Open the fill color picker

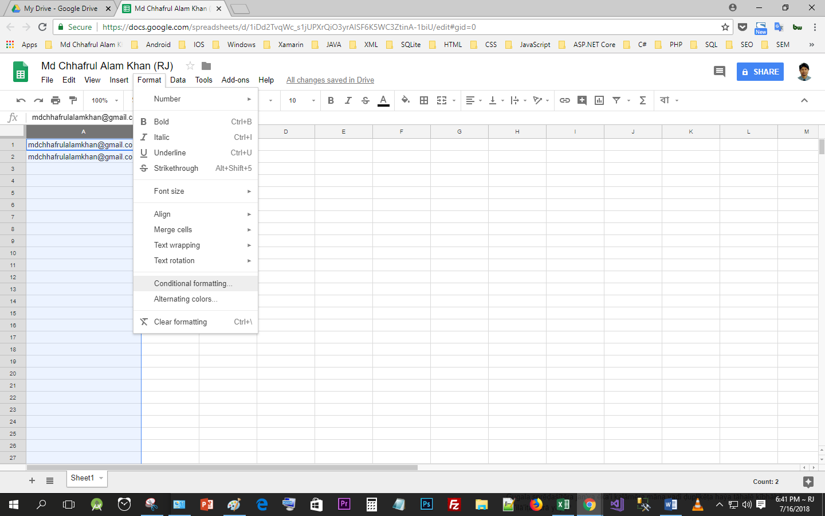click(406, 100)
